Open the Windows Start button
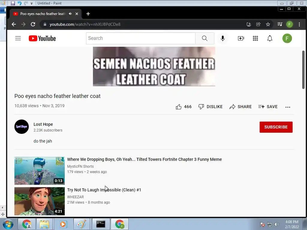The width and height of the screenshot is (307, 230). click(8, 224)
